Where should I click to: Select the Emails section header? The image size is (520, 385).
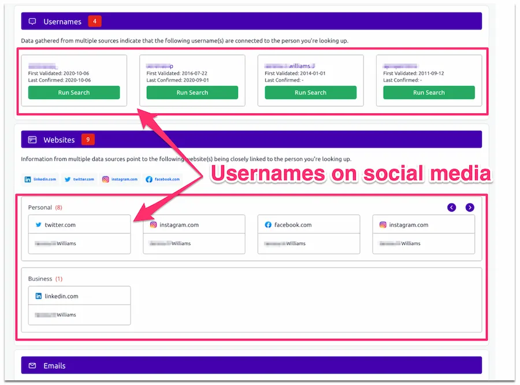[x=251, y=365]
